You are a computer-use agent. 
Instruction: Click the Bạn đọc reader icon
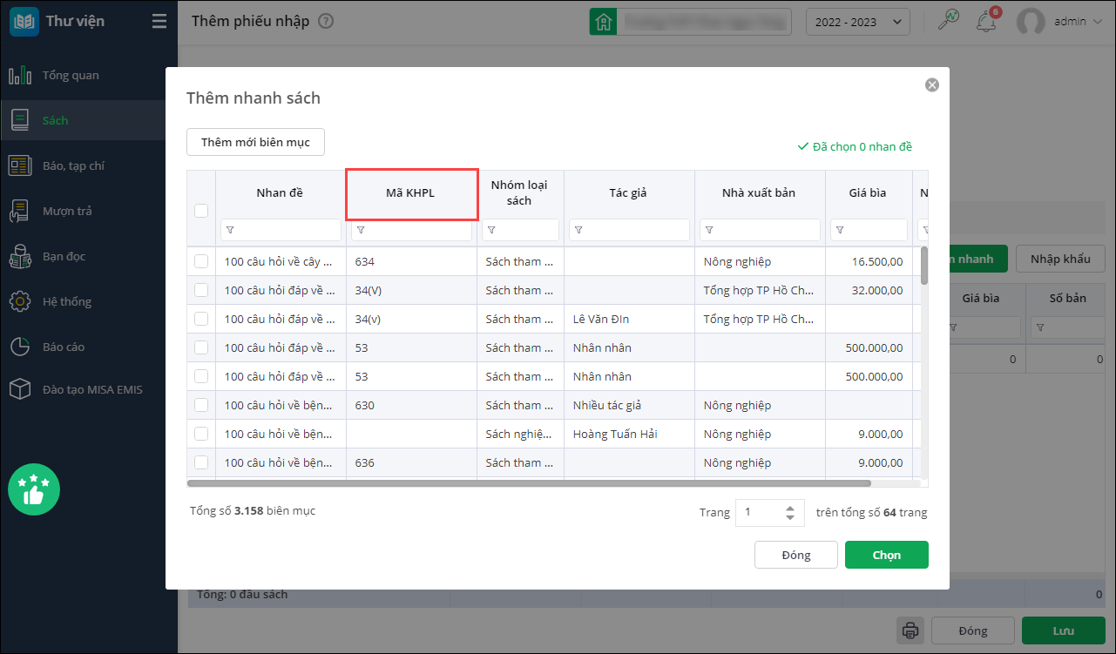[20, 257]
